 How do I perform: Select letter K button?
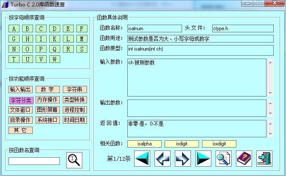[x=55, y=39]
